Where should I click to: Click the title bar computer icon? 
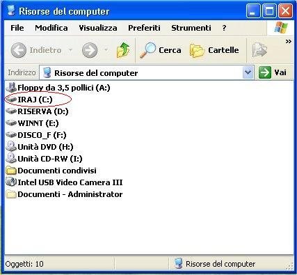(x=10, y=10)
